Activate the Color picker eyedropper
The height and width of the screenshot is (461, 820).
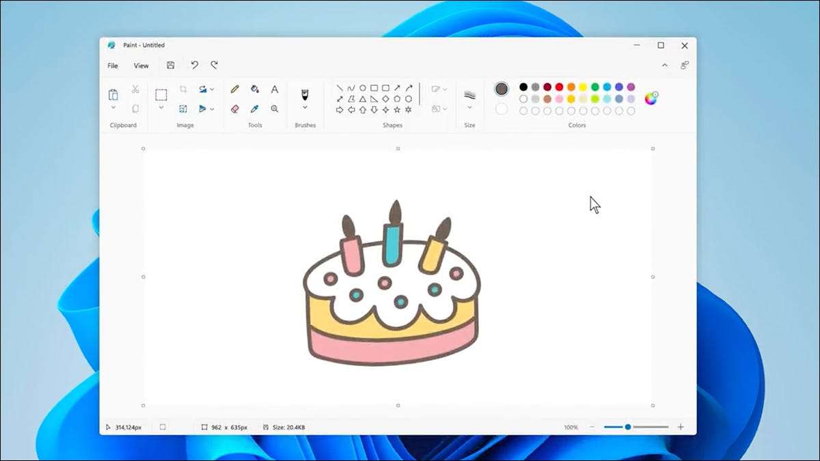(254, 109)
